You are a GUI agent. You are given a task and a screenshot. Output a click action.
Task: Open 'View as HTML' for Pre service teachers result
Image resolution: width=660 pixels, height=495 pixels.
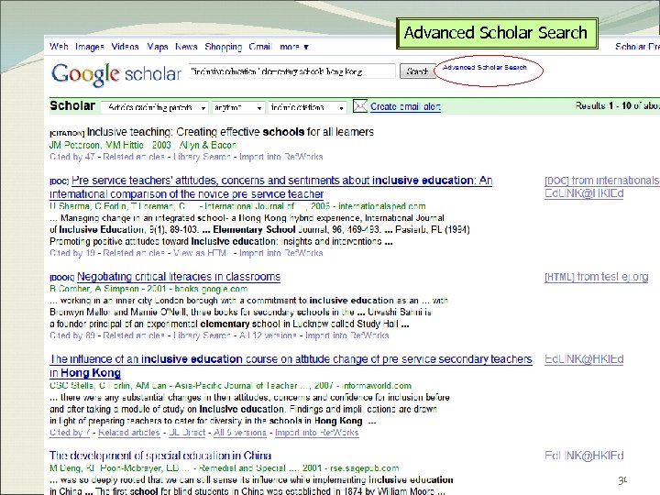click(201, 253)
